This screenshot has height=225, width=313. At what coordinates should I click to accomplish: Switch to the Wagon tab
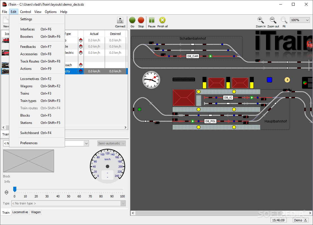click(36, 212)
